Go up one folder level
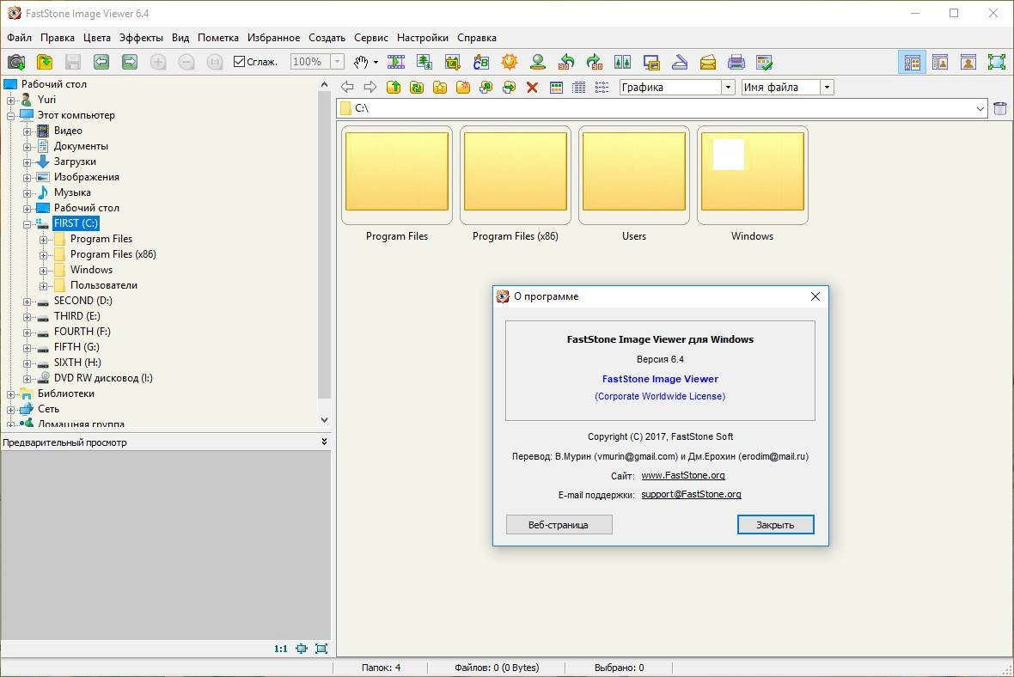 (394, 88)
